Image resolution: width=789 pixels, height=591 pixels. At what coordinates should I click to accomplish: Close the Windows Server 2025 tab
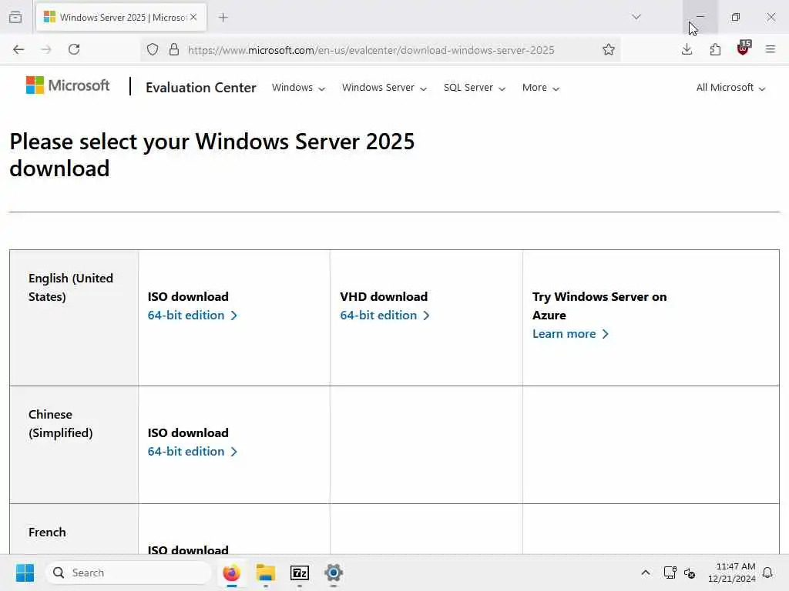(x=193, y=17)
